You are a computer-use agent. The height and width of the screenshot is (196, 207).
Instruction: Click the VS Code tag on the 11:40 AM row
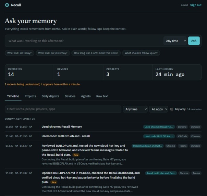(x=182, y=136)
